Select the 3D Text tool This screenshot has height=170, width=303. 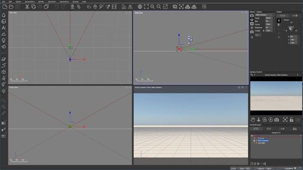coord(4,28)
